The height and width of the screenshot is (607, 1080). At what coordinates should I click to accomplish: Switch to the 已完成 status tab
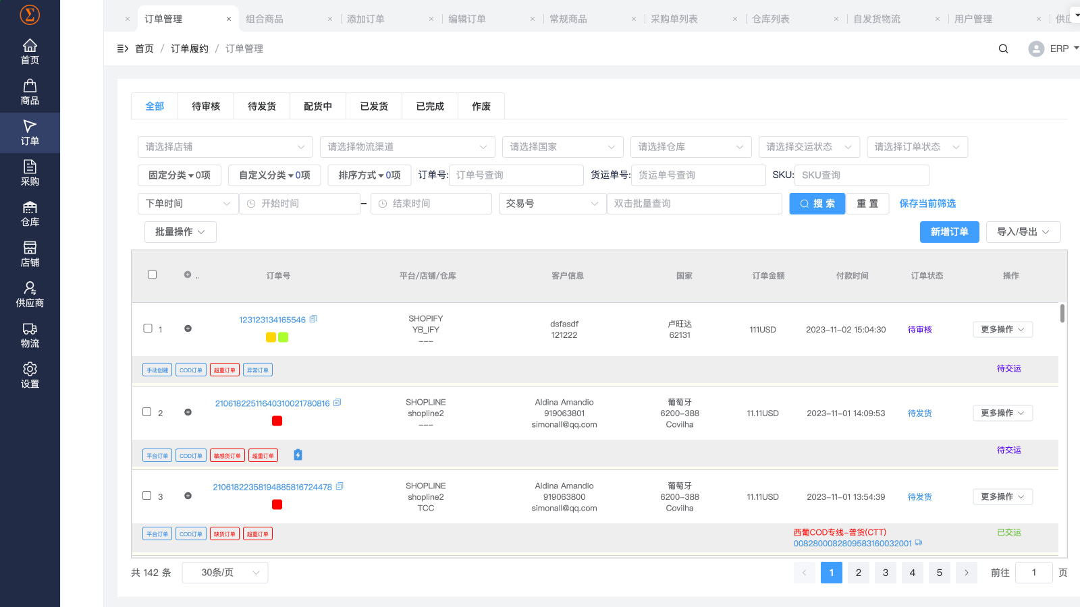pyautogui.click(x=430, y=107)
